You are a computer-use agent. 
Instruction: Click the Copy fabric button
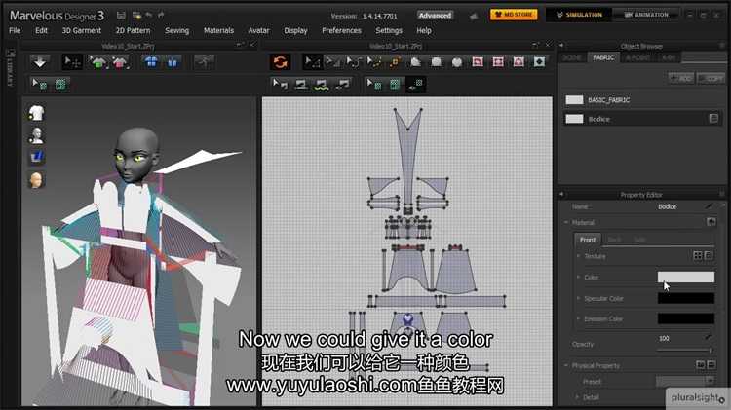pos(711,78)
